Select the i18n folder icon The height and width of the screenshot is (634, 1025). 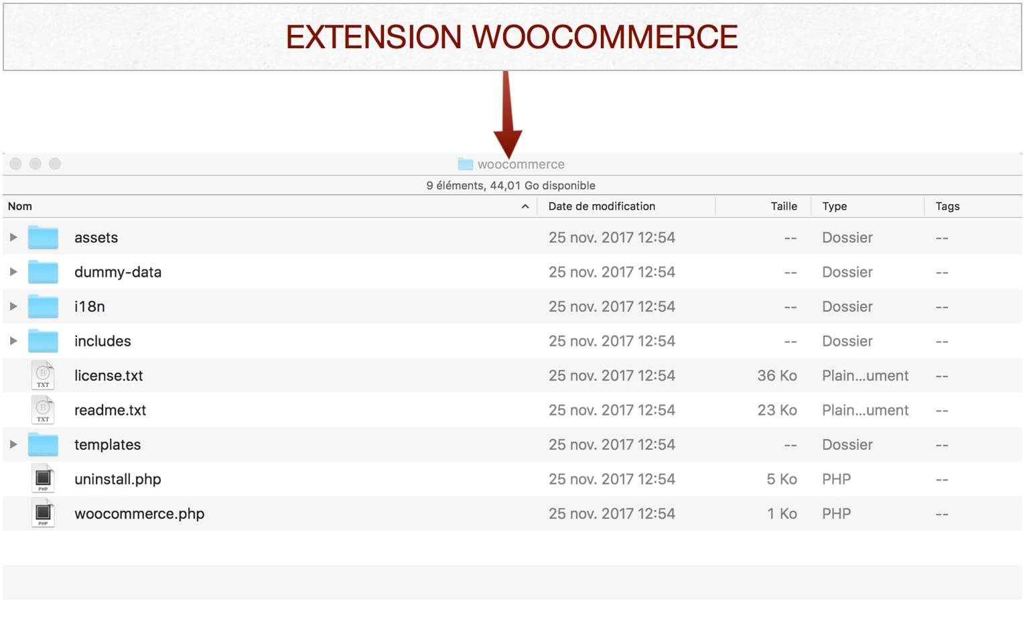coord(43,306)
